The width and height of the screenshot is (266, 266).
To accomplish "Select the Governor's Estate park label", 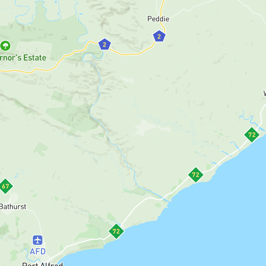I will tap(23, 58).
